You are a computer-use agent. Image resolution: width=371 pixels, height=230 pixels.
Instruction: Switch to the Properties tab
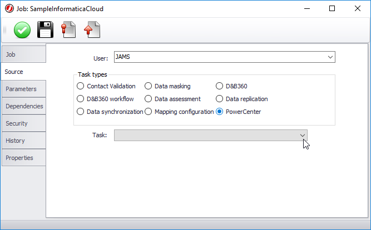[x=24, y=158]
